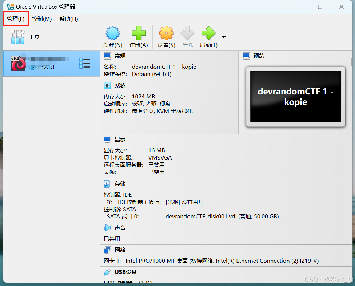
Task: Click boot order 软驱, 光驱, 硬盘
Action: click(151, 104)
